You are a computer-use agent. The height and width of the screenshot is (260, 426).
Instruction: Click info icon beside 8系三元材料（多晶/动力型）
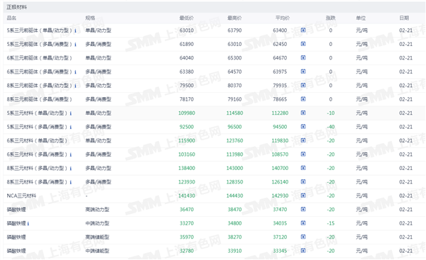pos(70,169)
